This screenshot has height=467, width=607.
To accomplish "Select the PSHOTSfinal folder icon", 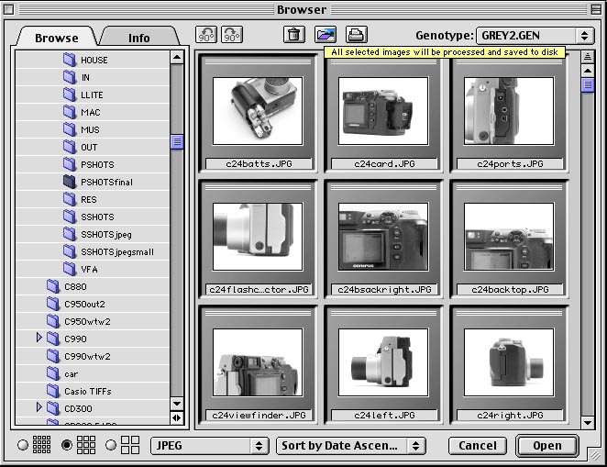I will click(70, 182).
